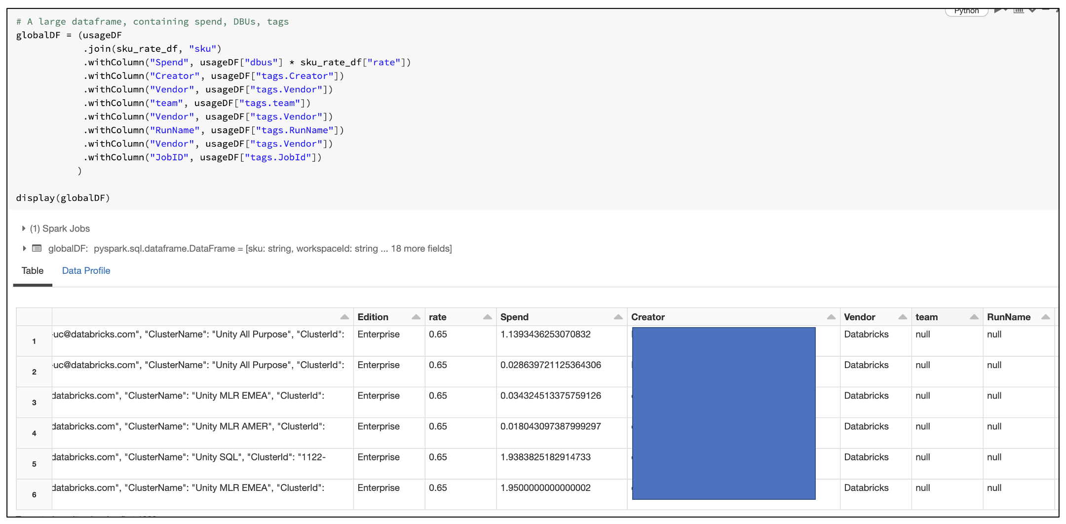Select row number 2 in the table
Screen dimensions: 1066x524
[x=34, y=372]
